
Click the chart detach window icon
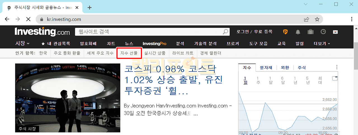(335, 78)
